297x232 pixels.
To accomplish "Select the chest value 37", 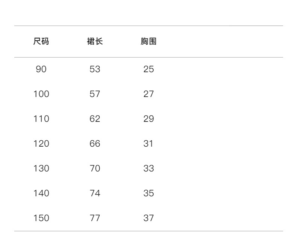I will click(148, 218).
